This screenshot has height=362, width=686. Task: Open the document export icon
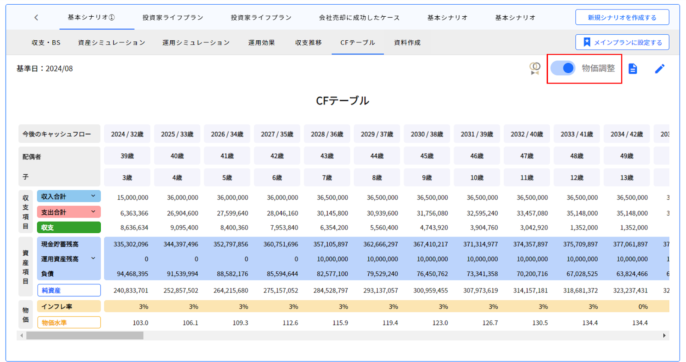(633, 69)
